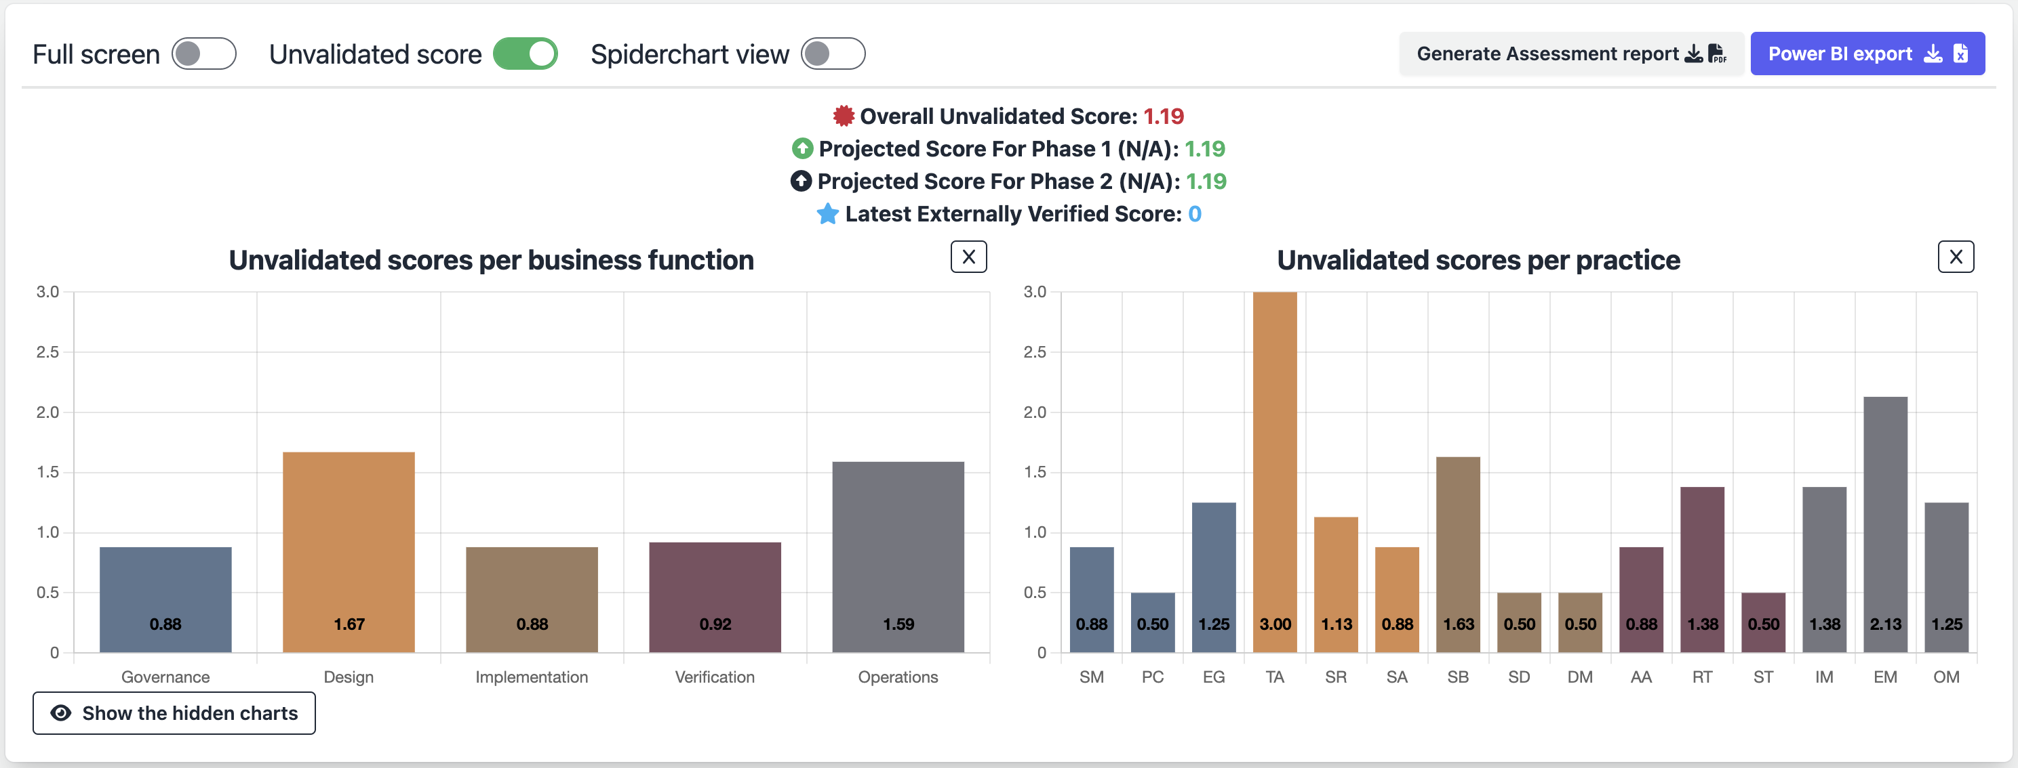Click the EM practice bar showing 2.13

tap(1885, 524)
